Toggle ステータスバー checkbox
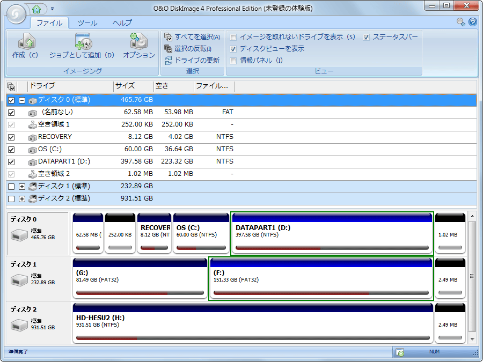The image size is (483, 362). click(366, 37)
